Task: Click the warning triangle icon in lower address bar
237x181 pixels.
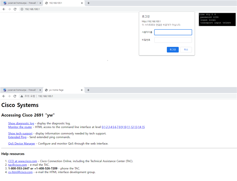Action: pos(22,96)
